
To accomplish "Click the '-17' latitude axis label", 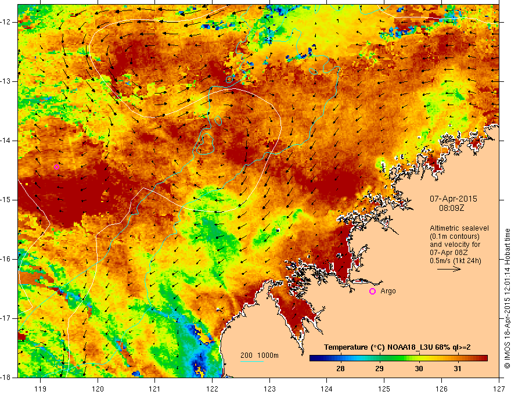I will coord(6,318).
